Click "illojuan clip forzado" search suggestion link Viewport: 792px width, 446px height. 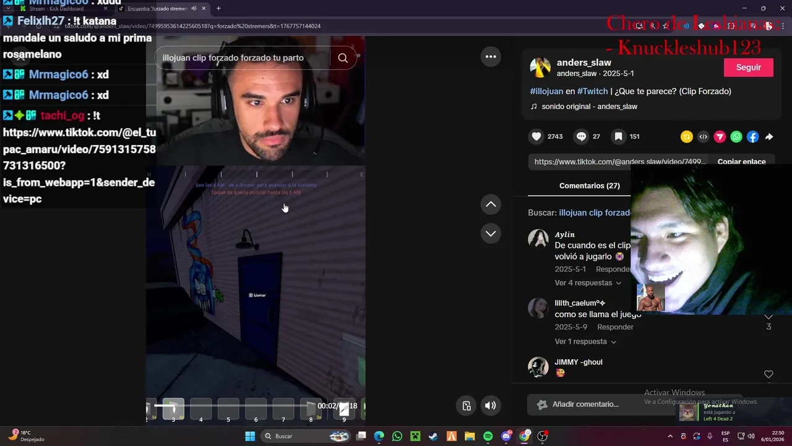(595, 212)
